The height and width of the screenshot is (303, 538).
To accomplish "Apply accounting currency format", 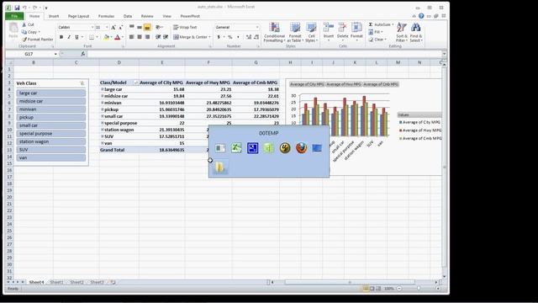I will (219, 37).
